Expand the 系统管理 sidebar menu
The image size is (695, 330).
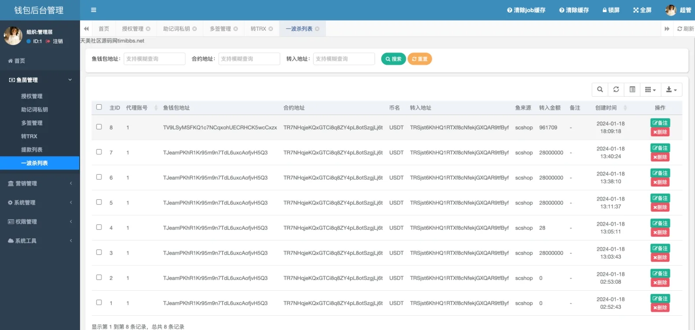click(40, 202)
